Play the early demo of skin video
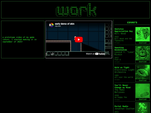The image size is (151, 113). click(x=79, y=40)
